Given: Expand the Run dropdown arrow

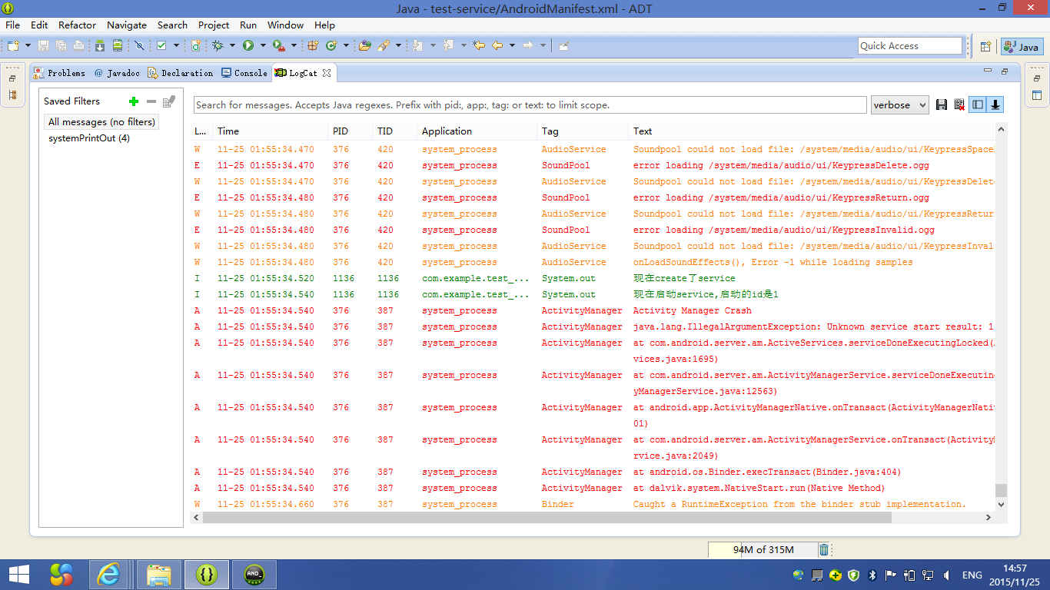Looking at the screenshot, I should (x=264, y=46).
